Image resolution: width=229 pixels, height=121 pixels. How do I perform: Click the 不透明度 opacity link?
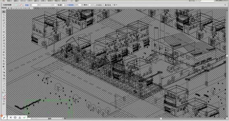[x=70, y=5]
